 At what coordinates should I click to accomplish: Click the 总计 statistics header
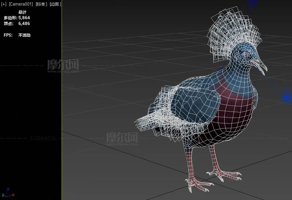click(x=22, y=12)
